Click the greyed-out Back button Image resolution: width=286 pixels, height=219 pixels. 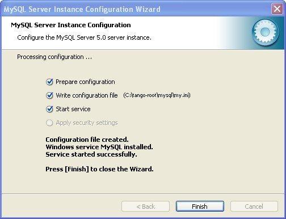[145, 207]
